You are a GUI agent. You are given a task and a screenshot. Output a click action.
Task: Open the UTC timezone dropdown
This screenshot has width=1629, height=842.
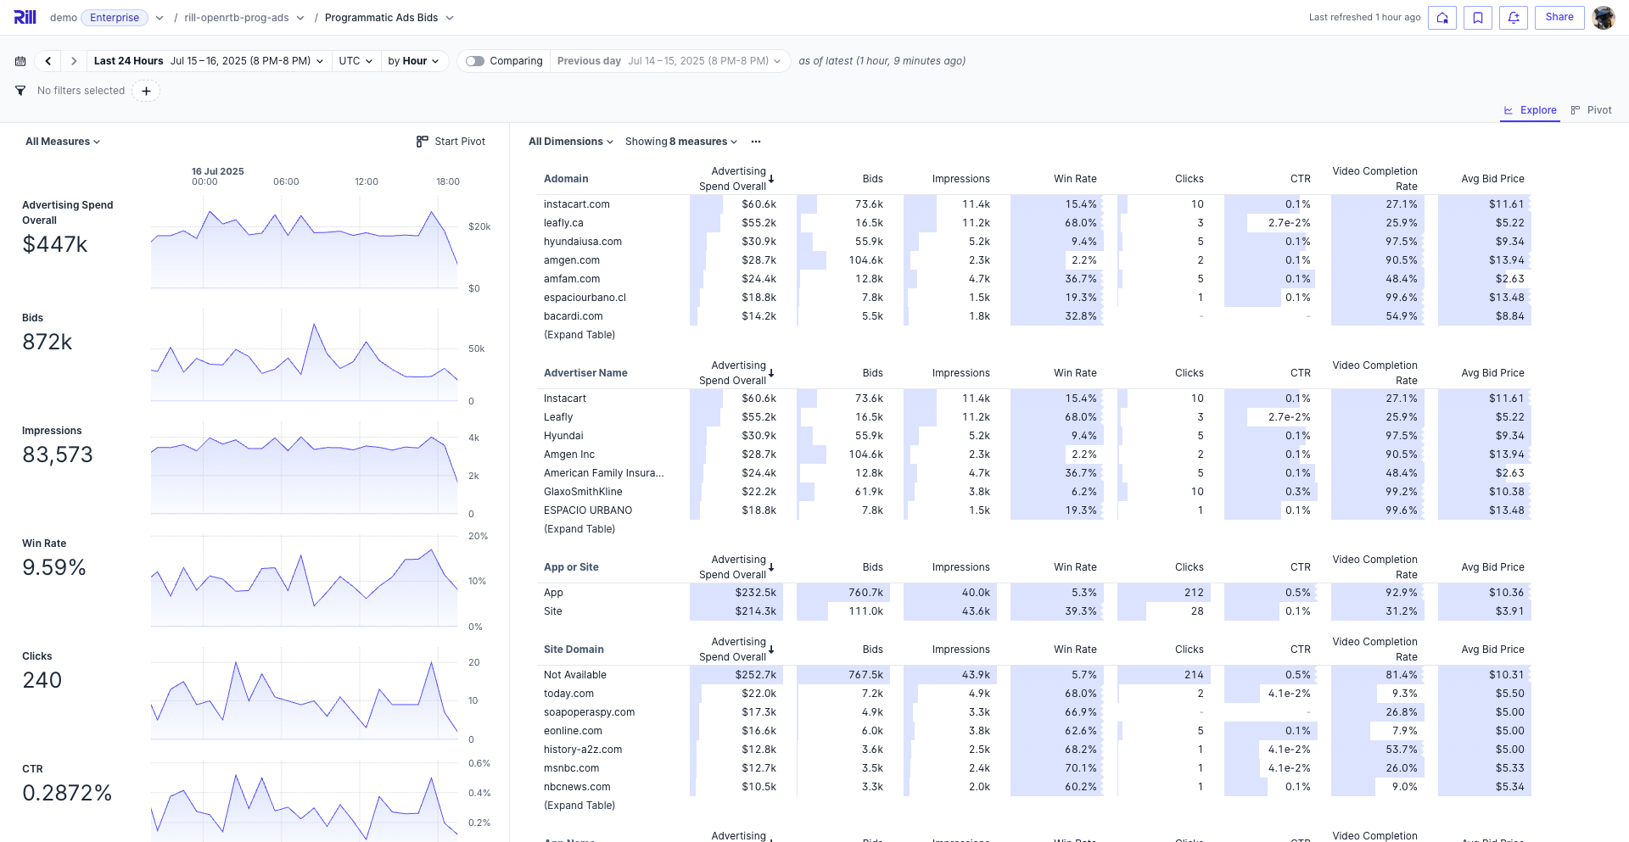(x=355, y=60)
